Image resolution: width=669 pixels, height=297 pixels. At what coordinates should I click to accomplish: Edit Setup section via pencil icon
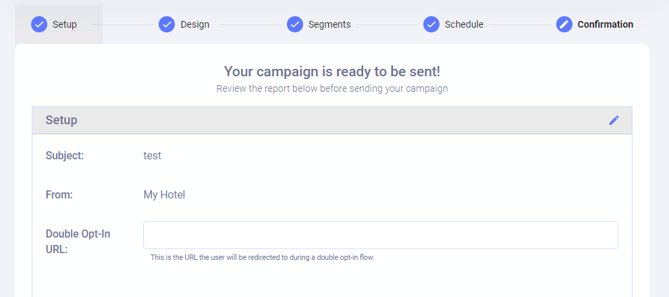614,120
